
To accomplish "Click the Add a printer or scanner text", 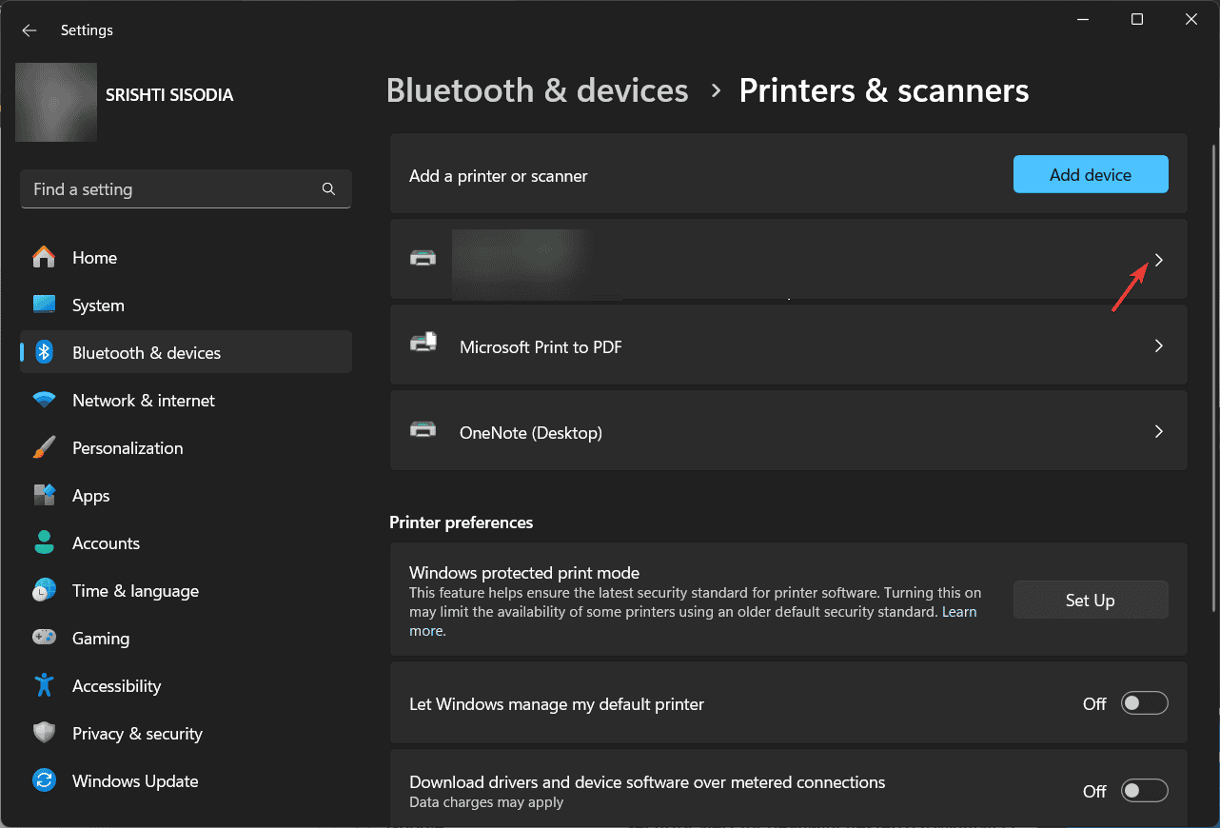I will 499,176.
